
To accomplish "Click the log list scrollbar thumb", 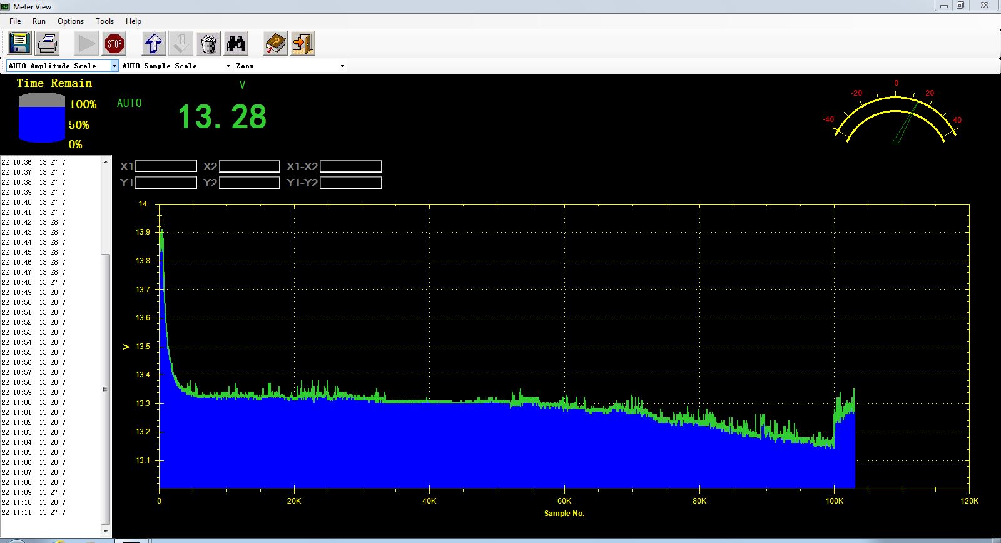I will [106, 389].
